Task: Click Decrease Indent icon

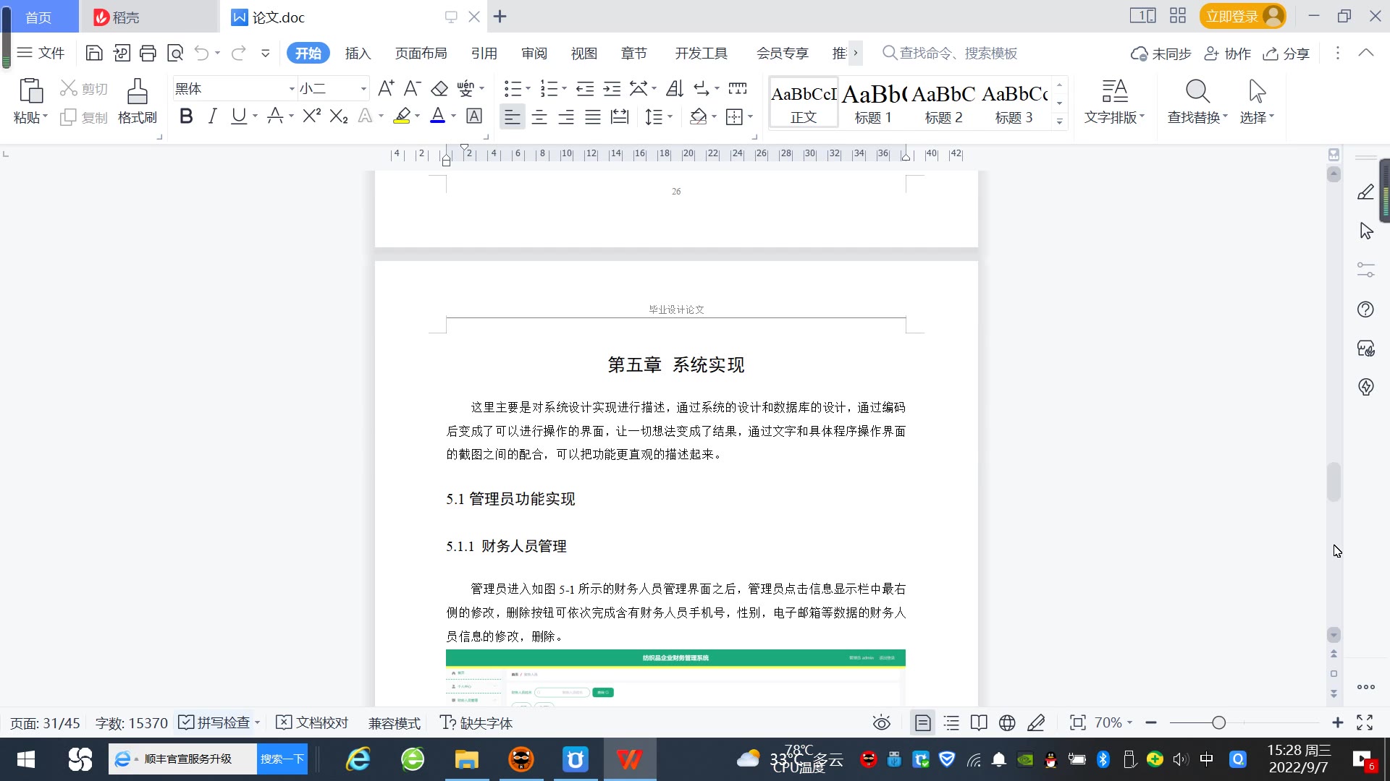Action: (585, 88)
